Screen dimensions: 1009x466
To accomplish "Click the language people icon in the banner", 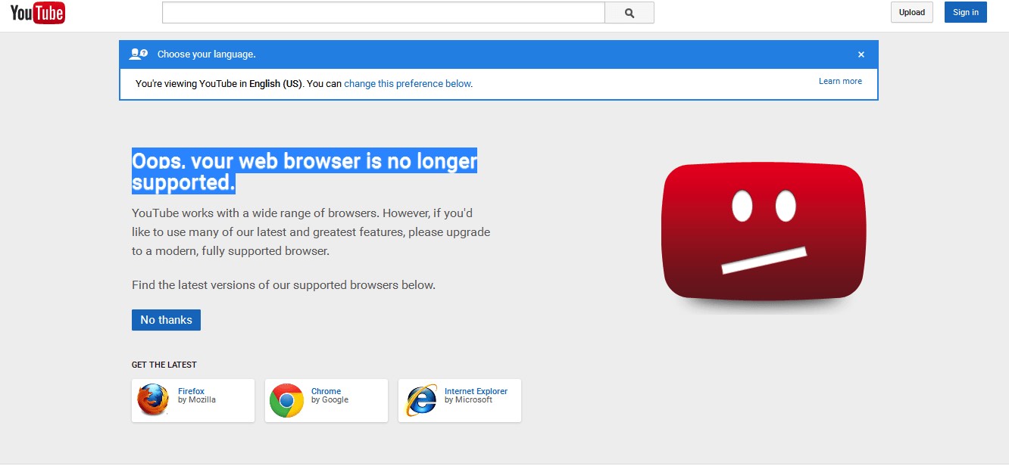I will coord(138,54).
